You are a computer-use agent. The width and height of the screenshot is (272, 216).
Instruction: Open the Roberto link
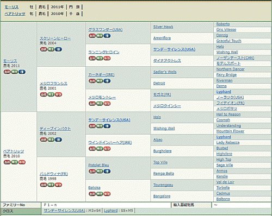[223, 24]
